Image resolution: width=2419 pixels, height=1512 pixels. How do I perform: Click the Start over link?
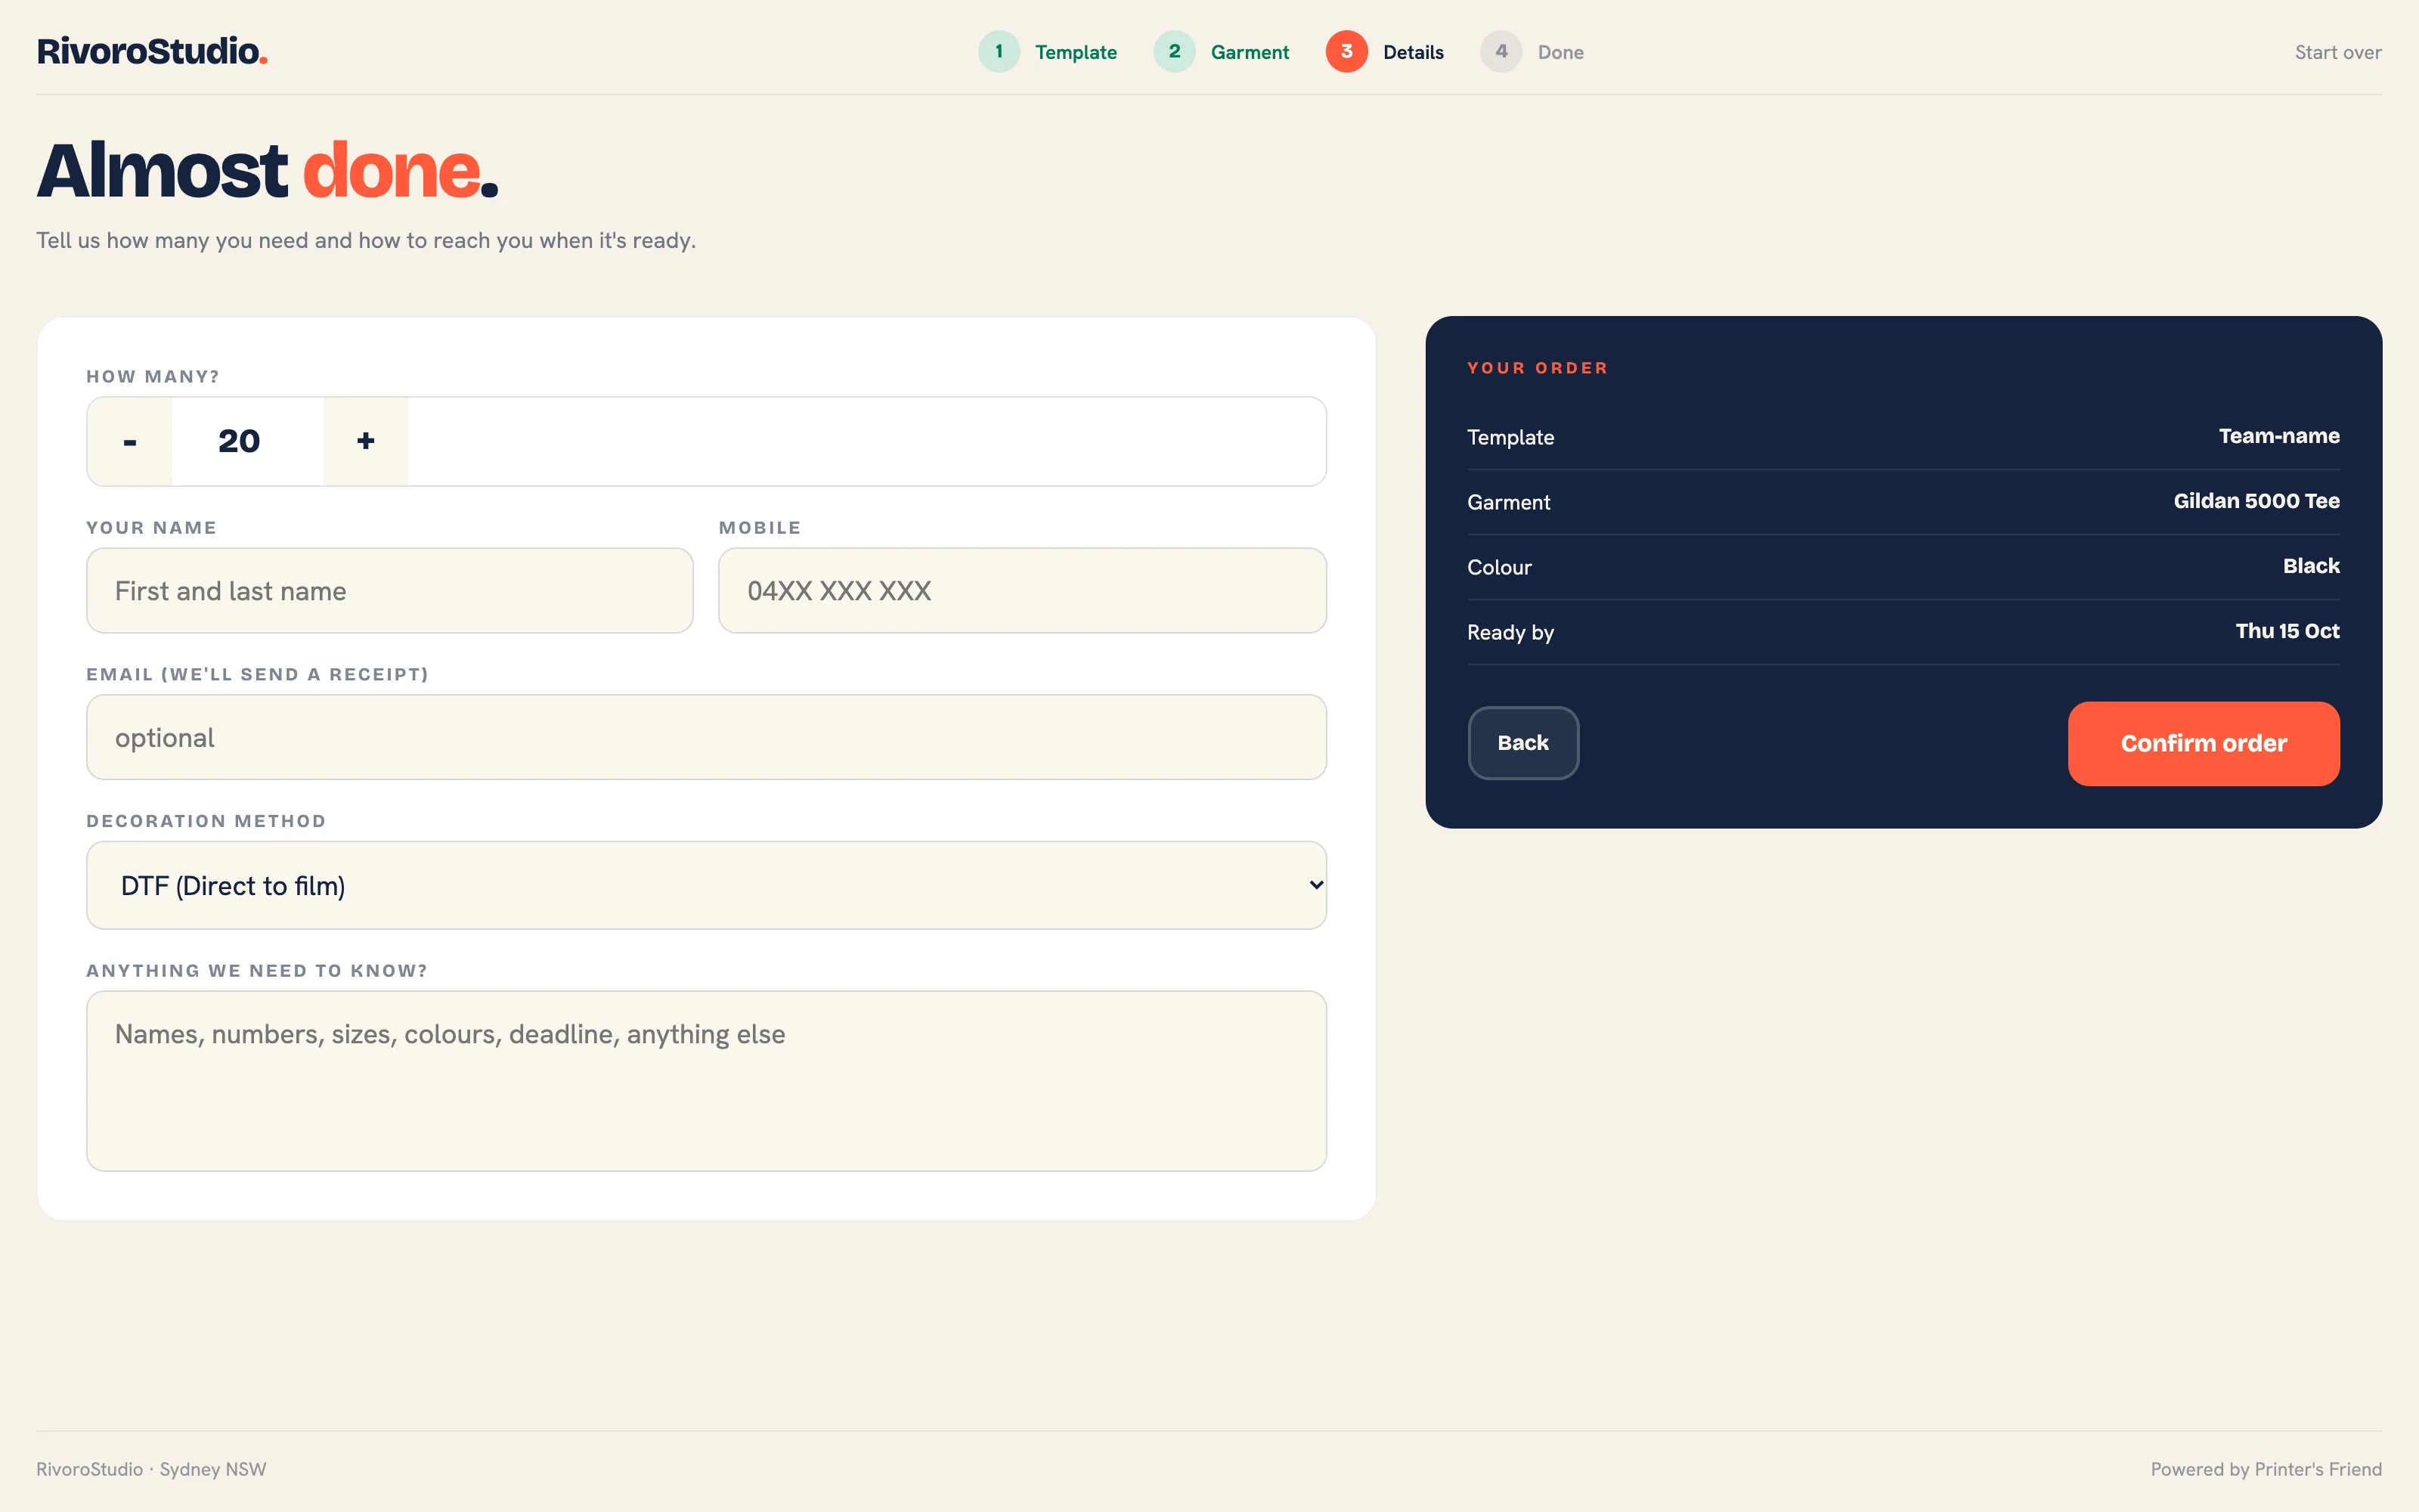pos(2338,52)
